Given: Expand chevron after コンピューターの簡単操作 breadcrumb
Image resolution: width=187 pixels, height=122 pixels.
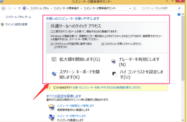Looking at the screenshot, I should (81, 8).
